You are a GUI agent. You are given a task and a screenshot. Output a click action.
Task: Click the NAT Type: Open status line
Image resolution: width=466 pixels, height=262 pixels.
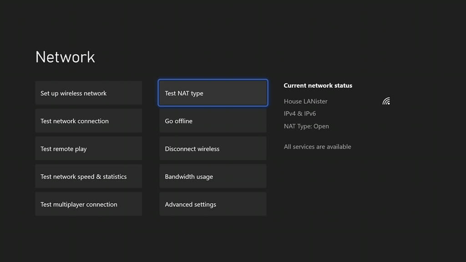tap(306, 126)
